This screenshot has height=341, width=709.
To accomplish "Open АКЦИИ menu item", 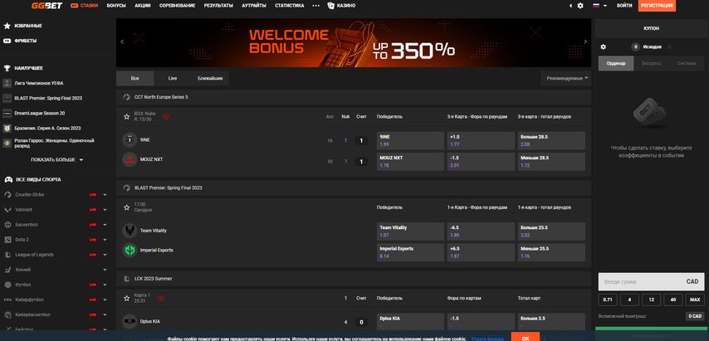I will coord(143,6).
